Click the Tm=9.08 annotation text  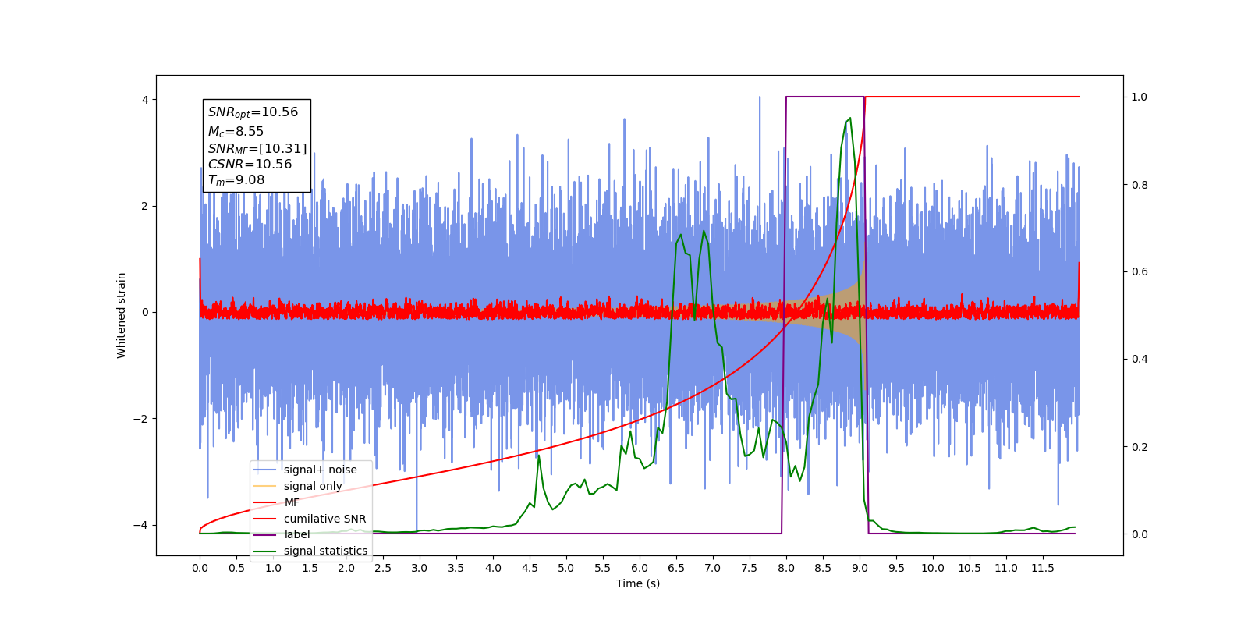point(236,180)
